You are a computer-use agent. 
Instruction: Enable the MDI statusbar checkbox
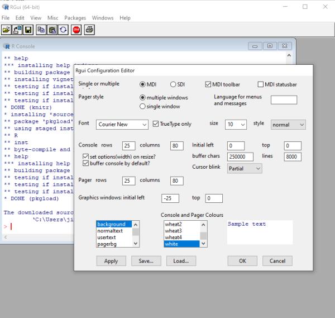pyautogui.click(x=261, y=84)
